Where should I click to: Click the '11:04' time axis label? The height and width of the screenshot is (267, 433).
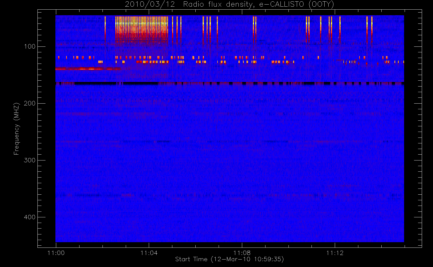149,253
